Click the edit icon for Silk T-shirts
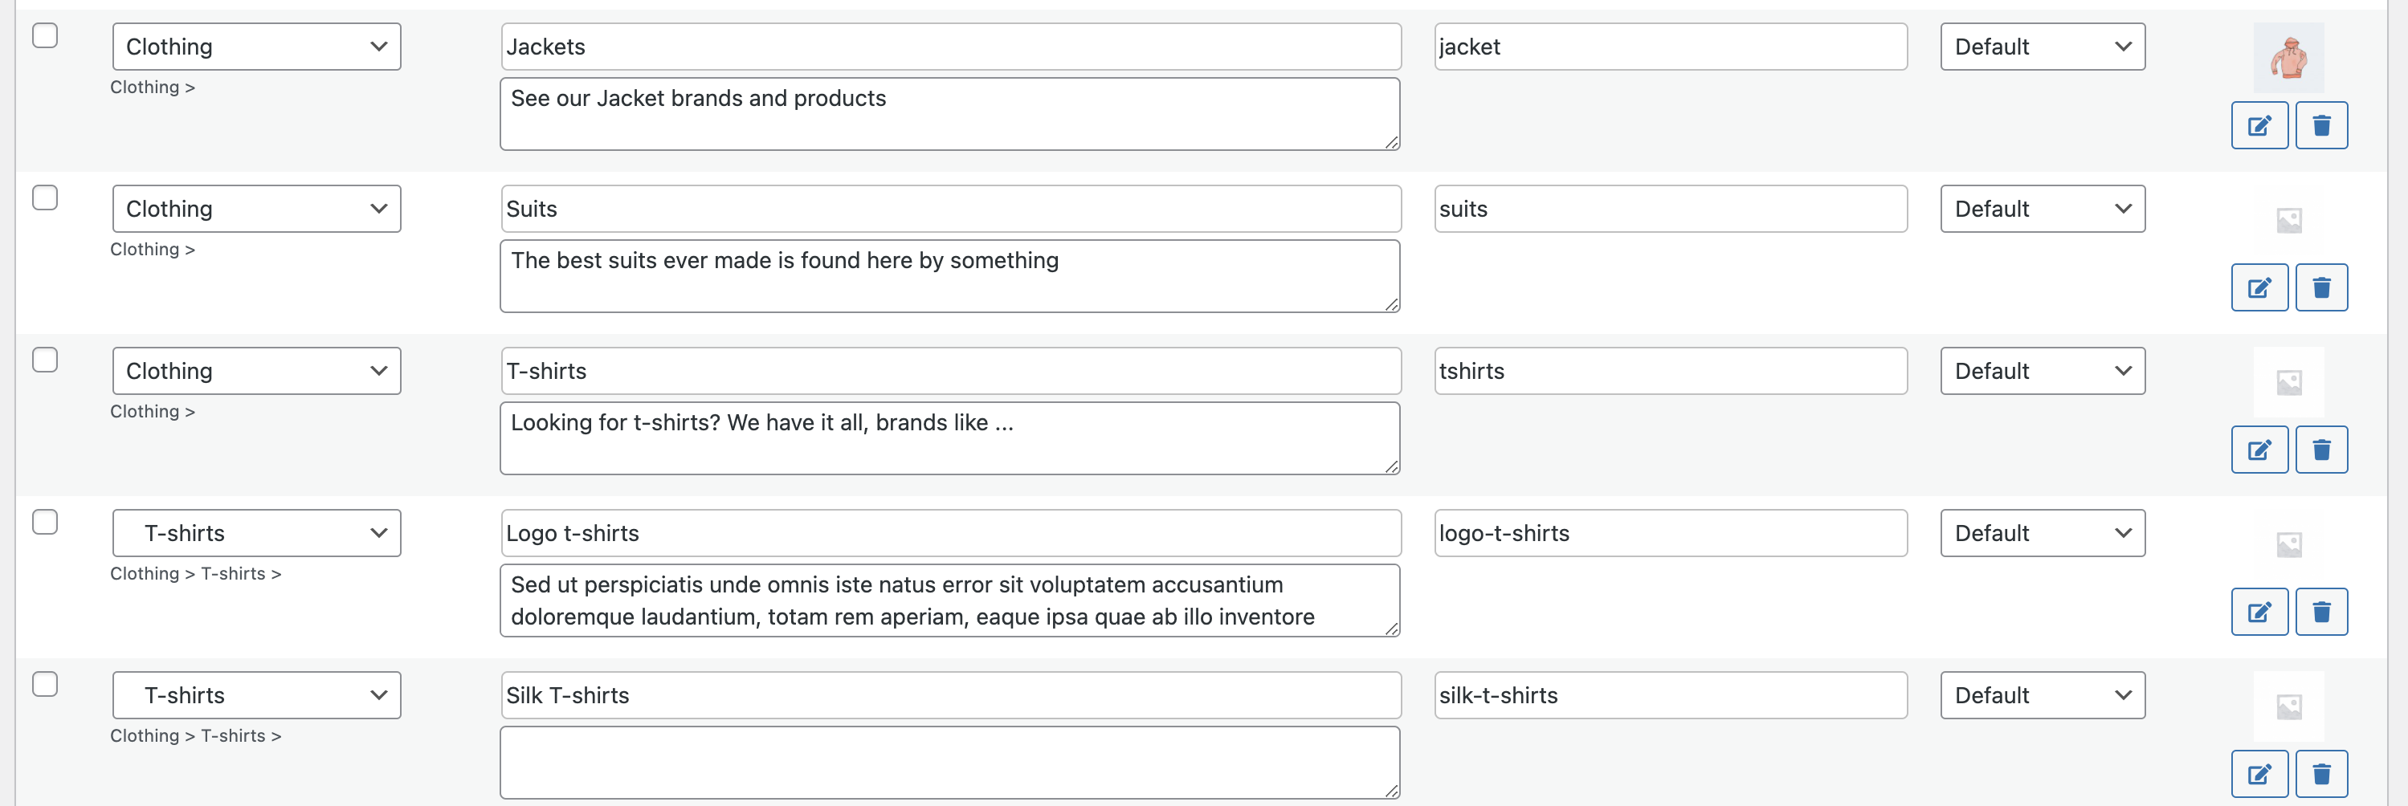The image size is (2408, 806). coord(2259,773)
